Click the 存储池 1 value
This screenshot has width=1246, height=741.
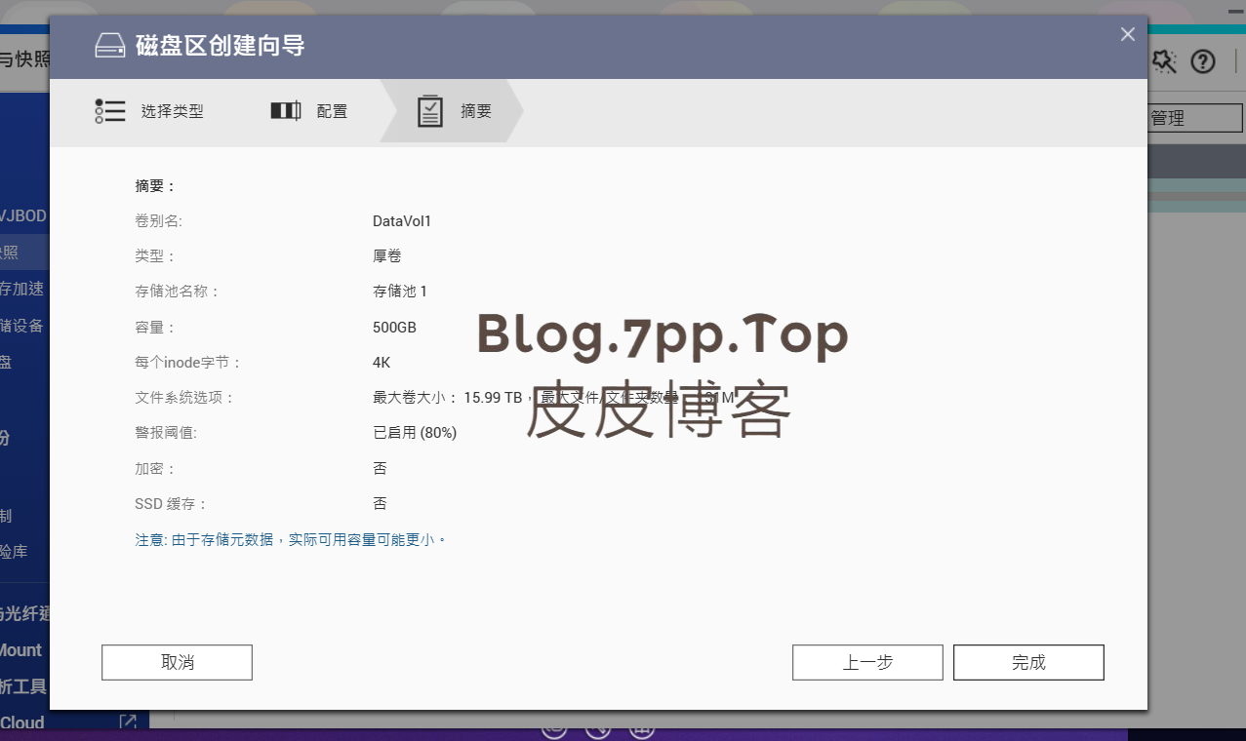pos(400,292)
